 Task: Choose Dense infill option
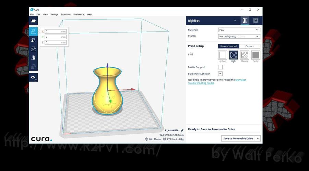pos(245,55)
